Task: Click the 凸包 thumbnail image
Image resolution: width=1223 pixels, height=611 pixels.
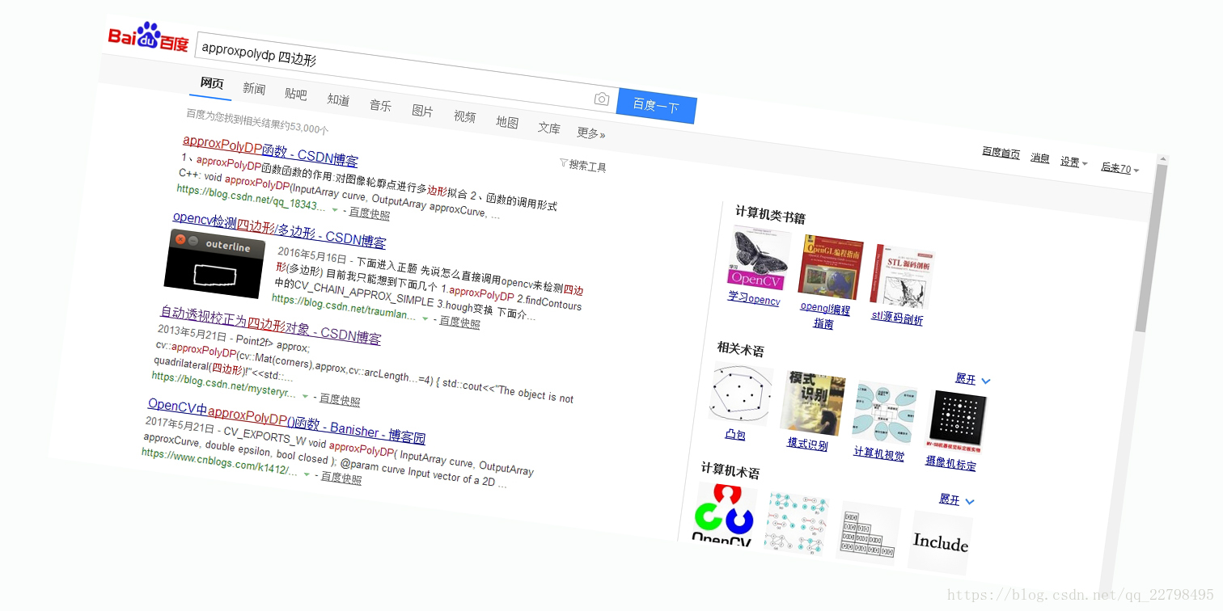Action: (741, 396)
